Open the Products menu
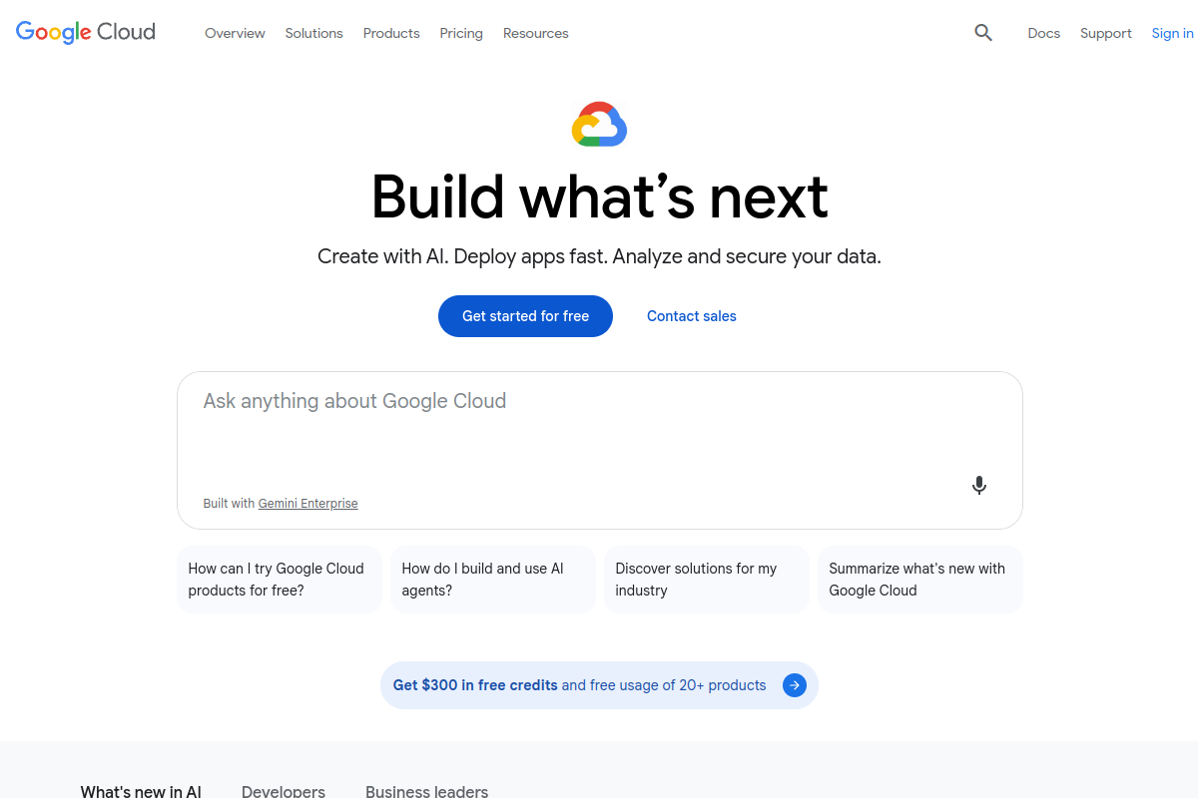Image resolution: width=1198 pixels, height=798 pixels. (390, 33)
